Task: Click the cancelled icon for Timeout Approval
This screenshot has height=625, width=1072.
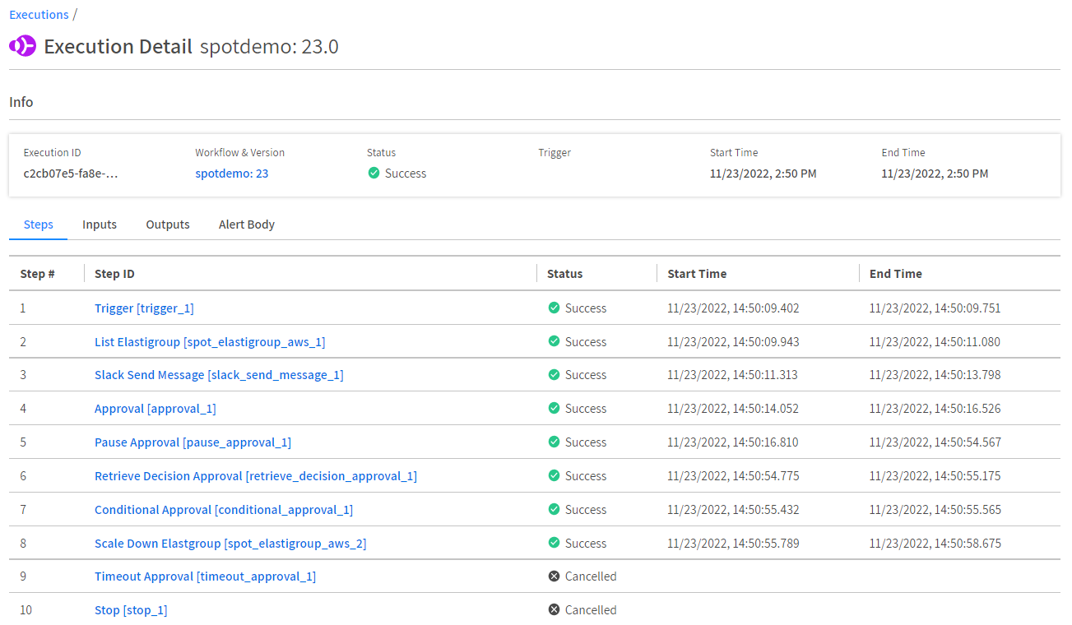Action: tap(554, 576)
